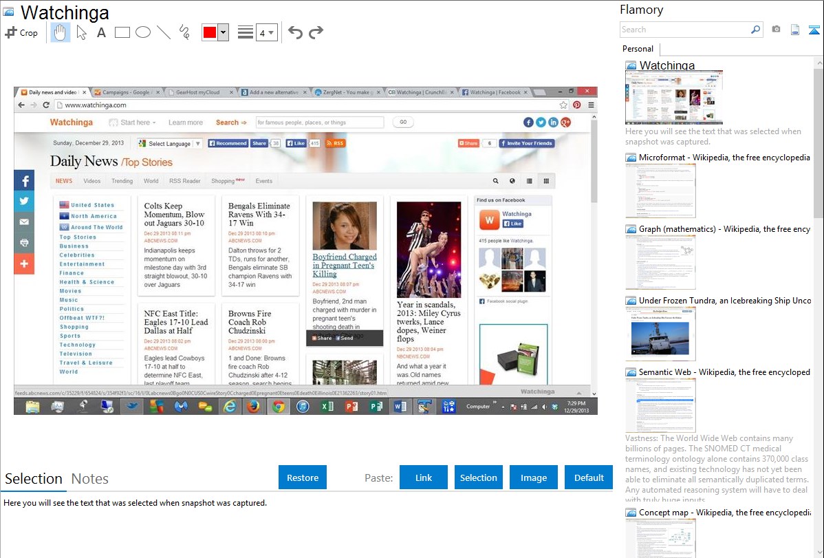Click the line thickness icon
The image size is (824, 558).
pyautogui.click(x=245, y=32)
